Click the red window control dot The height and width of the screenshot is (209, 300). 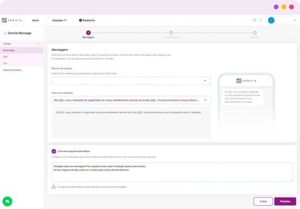(291, 7)
